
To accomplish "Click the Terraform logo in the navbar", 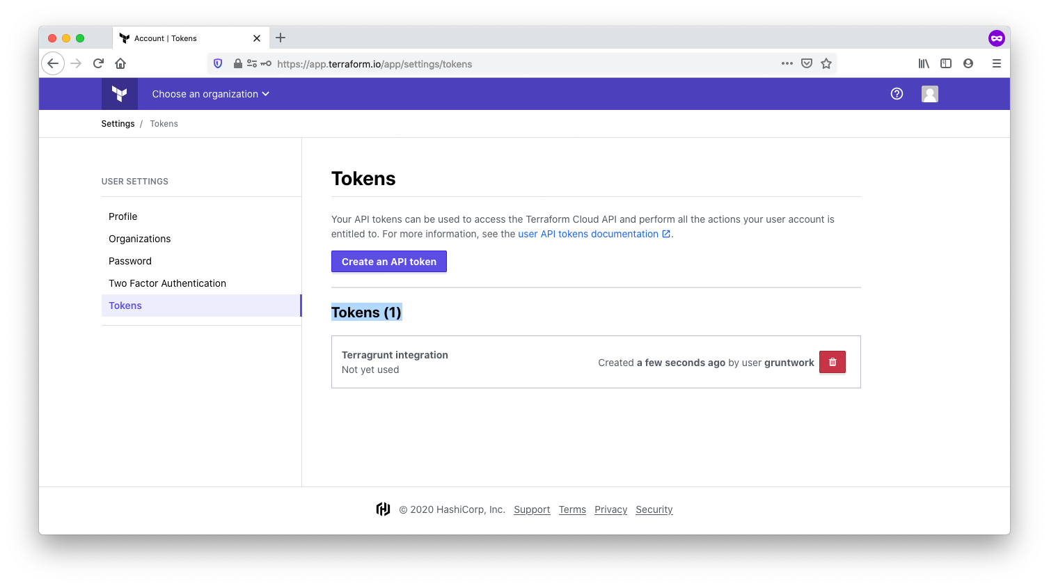I will [119, 93].
